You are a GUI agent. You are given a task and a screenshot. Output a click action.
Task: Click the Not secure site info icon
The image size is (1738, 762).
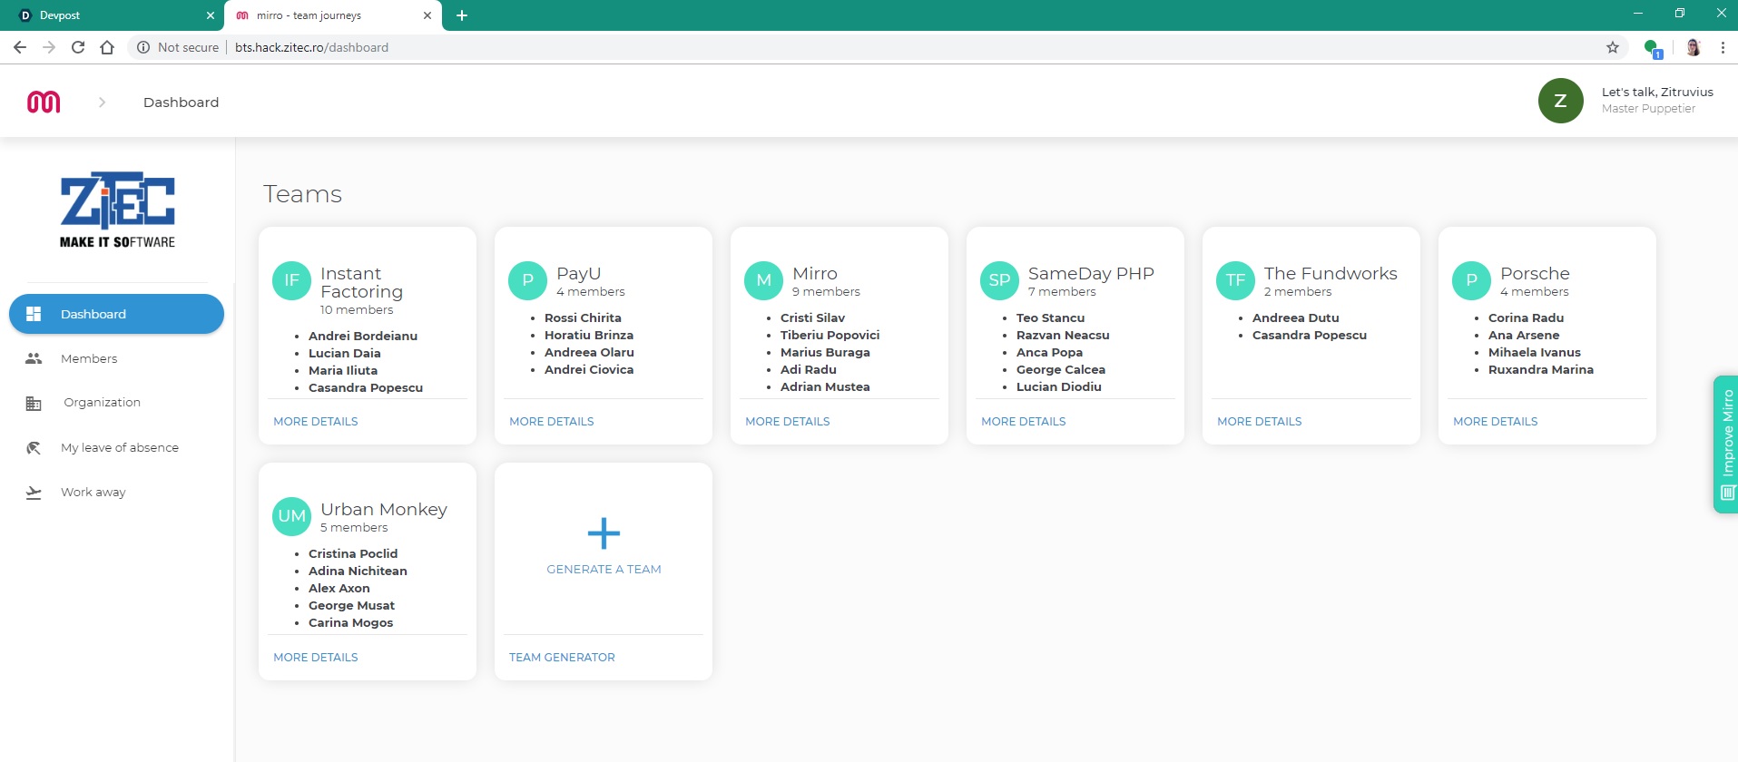tap(142, 47)
